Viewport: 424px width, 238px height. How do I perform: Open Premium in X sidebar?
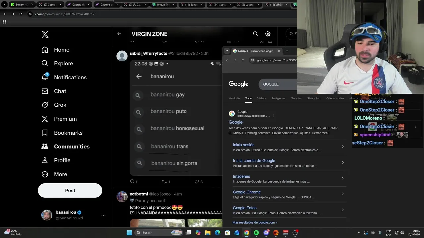(59, 119)
